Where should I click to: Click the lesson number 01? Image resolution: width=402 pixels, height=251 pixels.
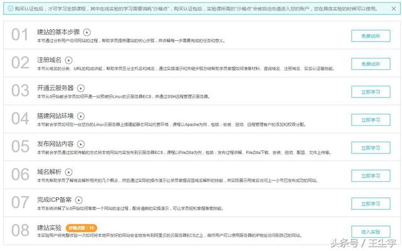click(x=19, y=35)
